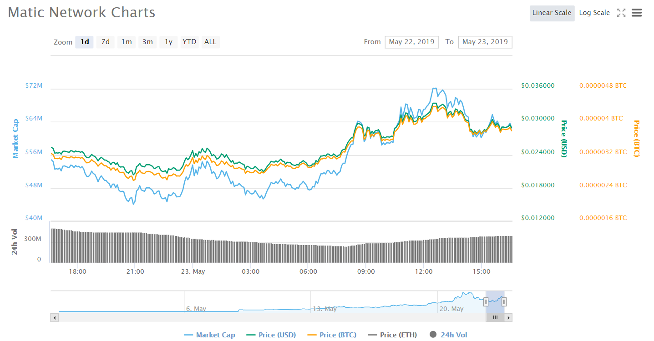Image resolution: width=654 pixels, height=341 pixels.
Task: Click the Matic Network Charts heading
Action: coord(81,12)
